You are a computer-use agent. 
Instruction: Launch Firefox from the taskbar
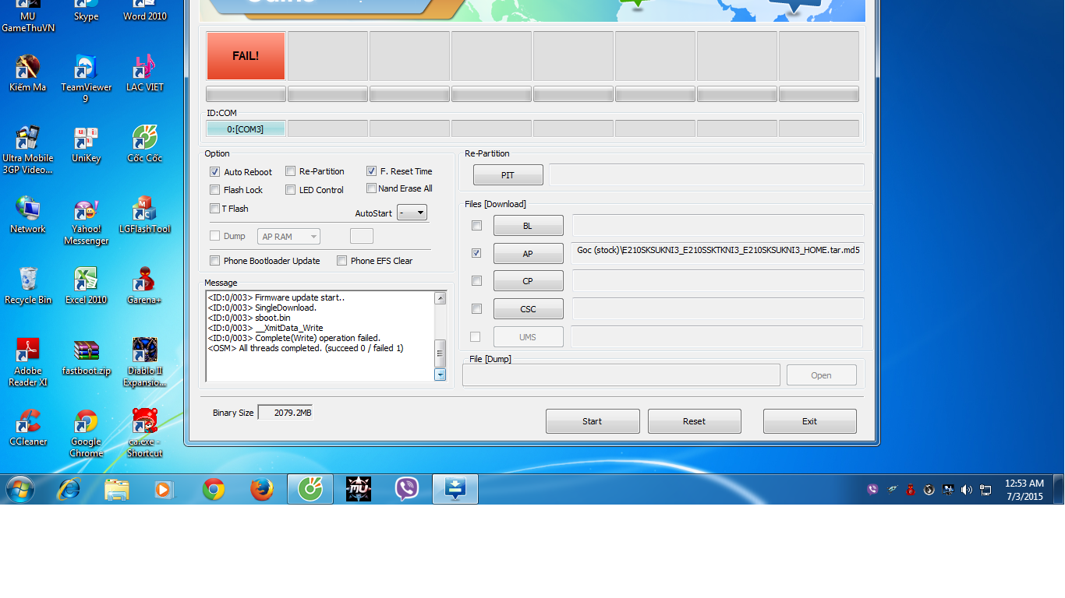coord(262,489)
